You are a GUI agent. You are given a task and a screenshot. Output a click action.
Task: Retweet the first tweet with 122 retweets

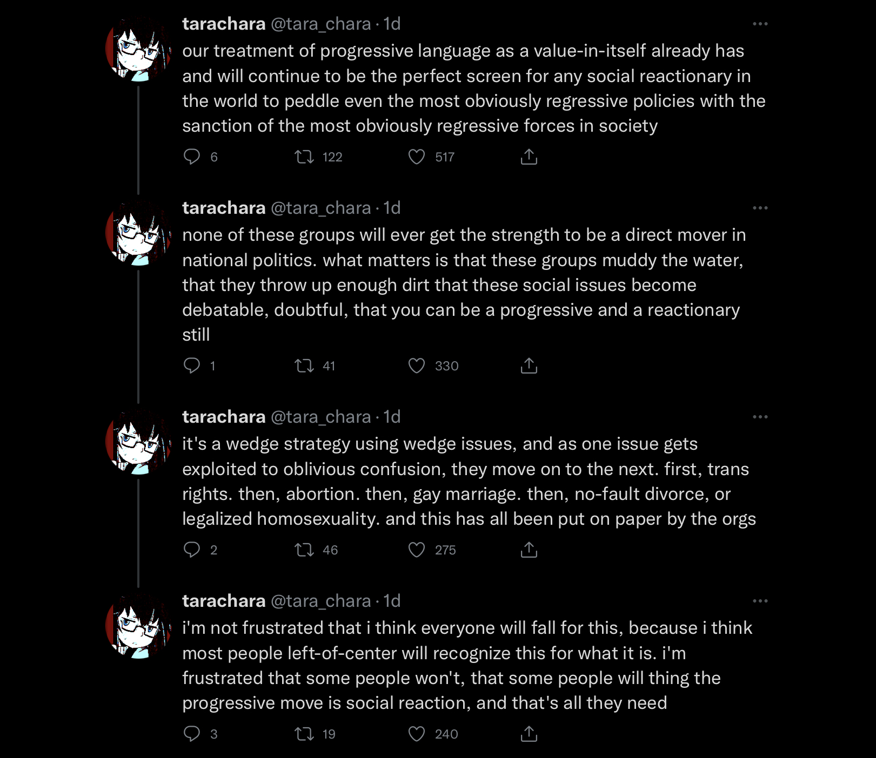(304, 157)
